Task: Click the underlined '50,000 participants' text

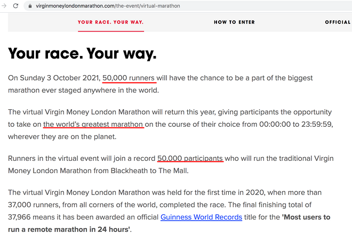Action: click(x=190, y=158)
